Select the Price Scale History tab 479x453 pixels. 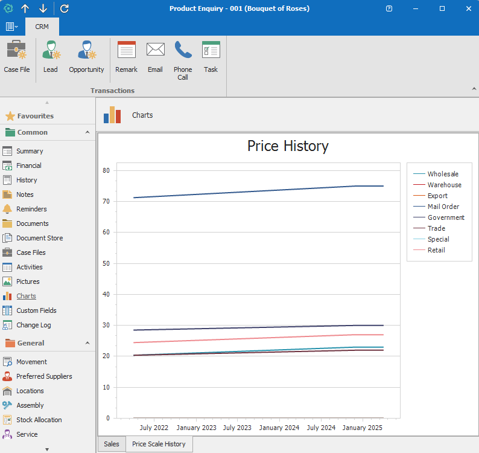(159, 444)
